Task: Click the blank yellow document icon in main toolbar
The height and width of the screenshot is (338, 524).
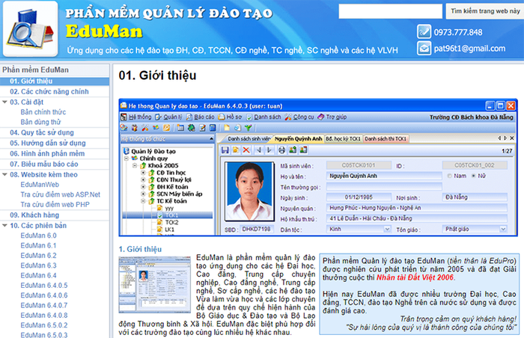Action: coord(227,128)
